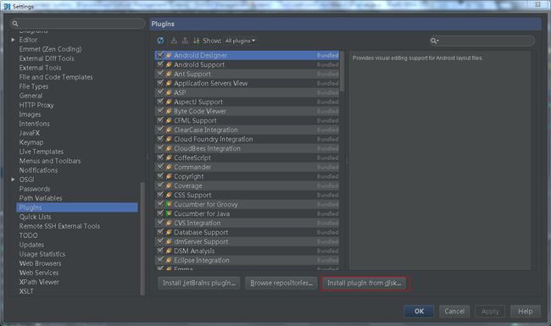Expand the OSGI settings node
This screenshot has width=551, height=326.
pos(13,180)
